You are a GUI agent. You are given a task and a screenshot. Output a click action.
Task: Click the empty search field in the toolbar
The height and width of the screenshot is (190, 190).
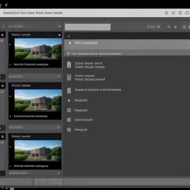click(x=88, y=27)
